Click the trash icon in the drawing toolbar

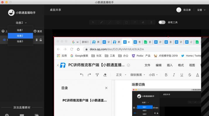click(x=151, y=22)
